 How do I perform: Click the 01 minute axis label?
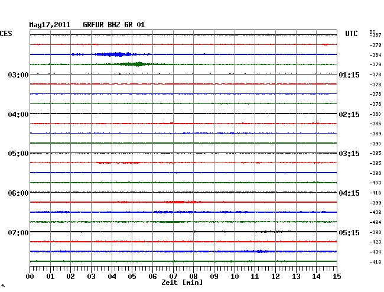tap(50, 277)
